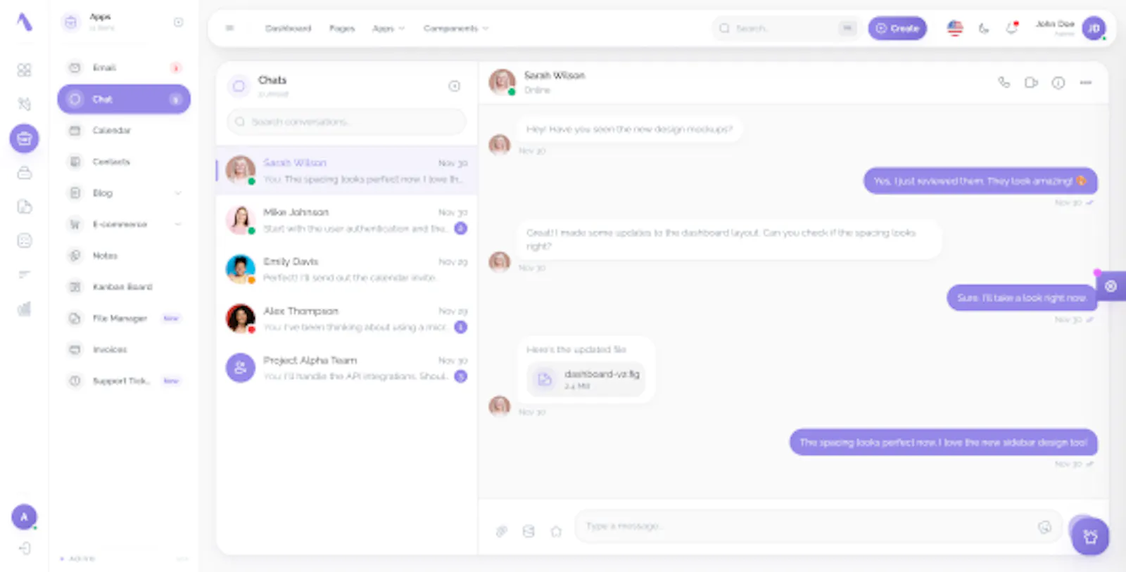Open File Manager from the sidebar
The image size is (1126, 572).
[124, 318]
